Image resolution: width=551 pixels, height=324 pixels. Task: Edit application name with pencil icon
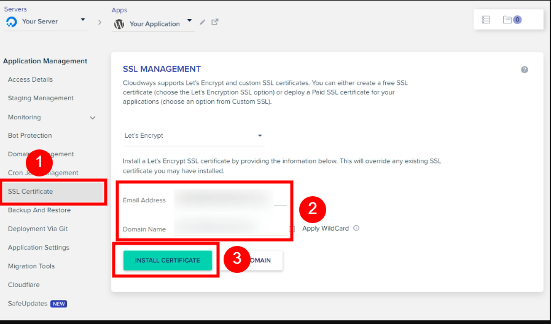[x=203, y=22]
